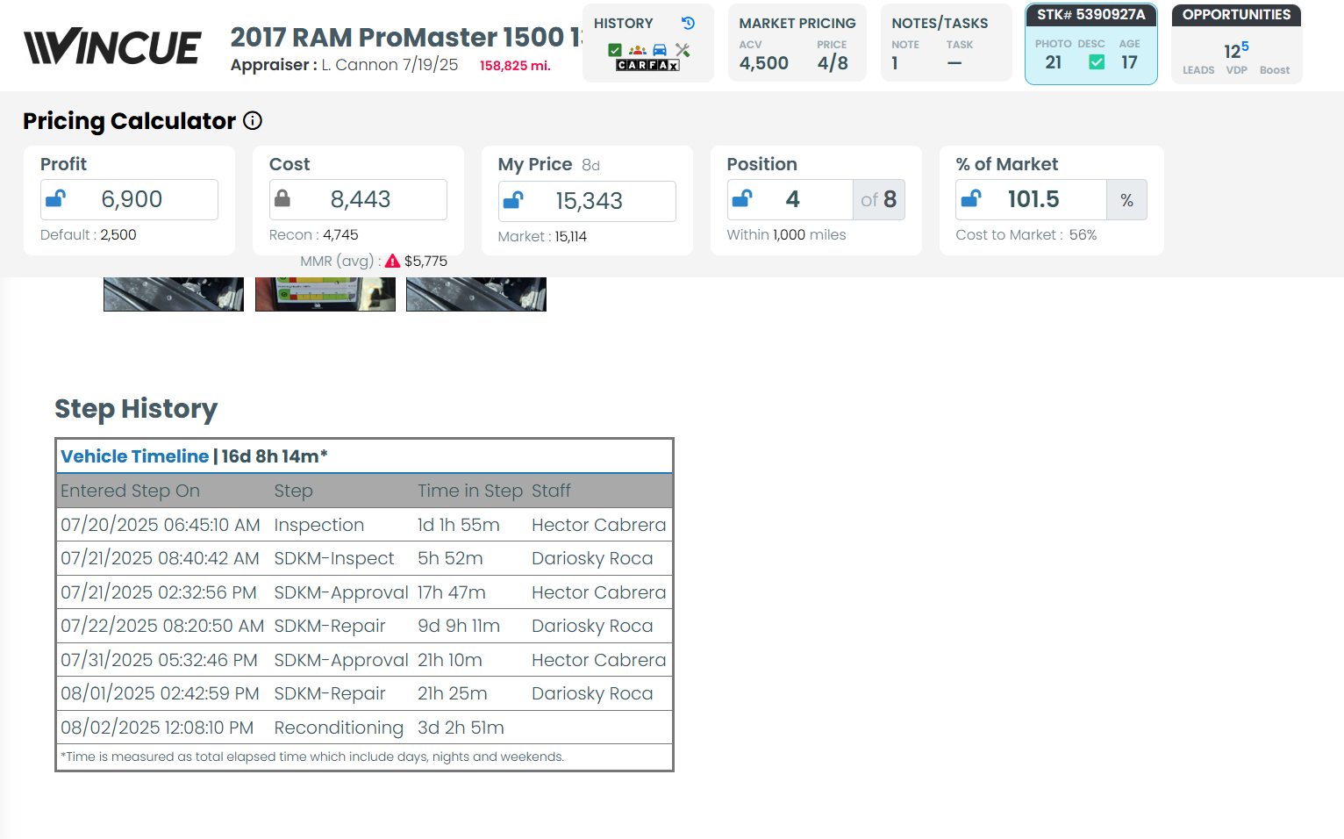The width and height of the screenshot is (1344, 839).
Task: Click the leftmost vehicle photo thumbnail
Action: (174, 294)
